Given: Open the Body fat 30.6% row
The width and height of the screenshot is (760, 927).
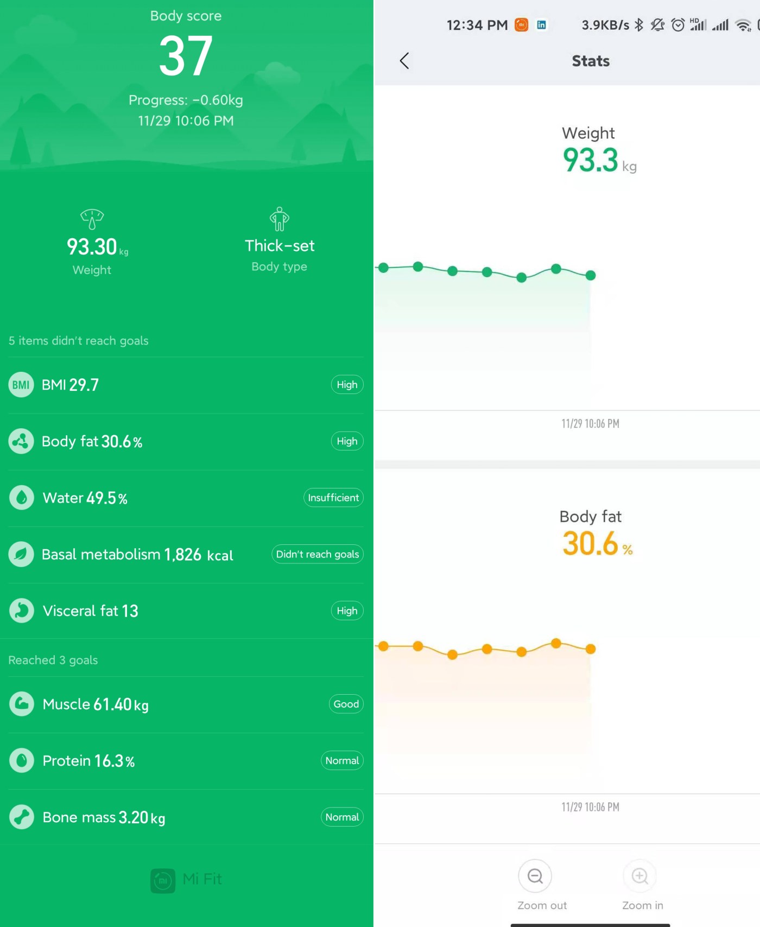Looking at the screenshot, I should [x=186, y=441].
